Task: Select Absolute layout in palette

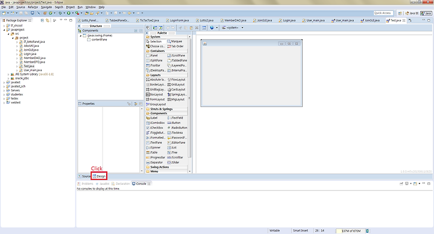Action: tap(156, 79)
